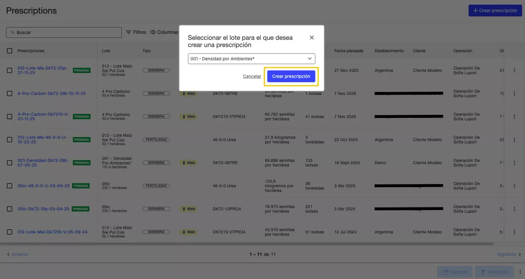This screenshot has width=525, height=279.
Task: Click the Descargar download button
Action: pyautogui.click(x=495, y=272)
